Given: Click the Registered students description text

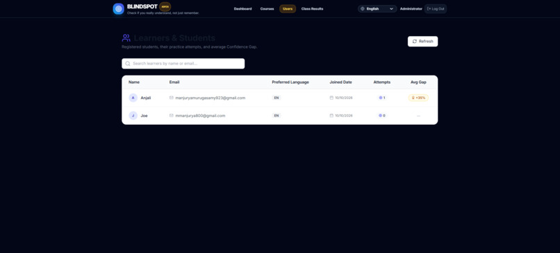Looking at the screenshot, I should tap(189, 46).
